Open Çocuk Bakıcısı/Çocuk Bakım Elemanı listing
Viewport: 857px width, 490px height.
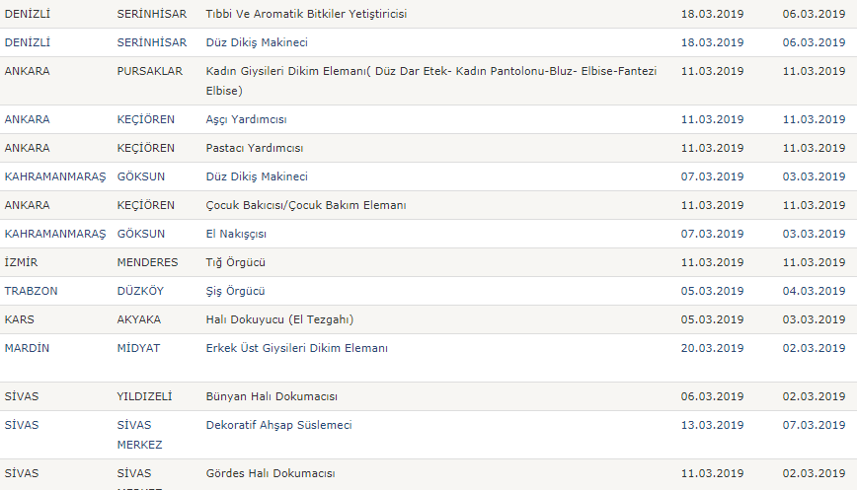(x=306, y=205)
